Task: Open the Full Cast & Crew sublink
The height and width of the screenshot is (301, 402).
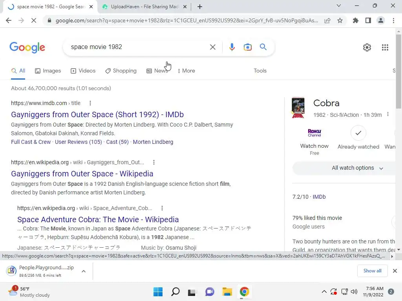Action: tap(31, 142)
